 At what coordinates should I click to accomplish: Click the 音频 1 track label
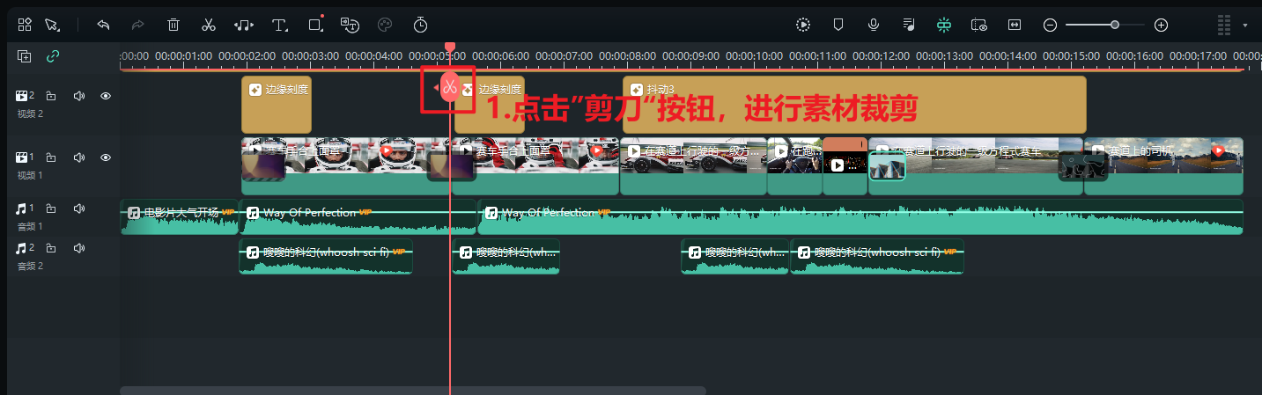pos(30,226)
